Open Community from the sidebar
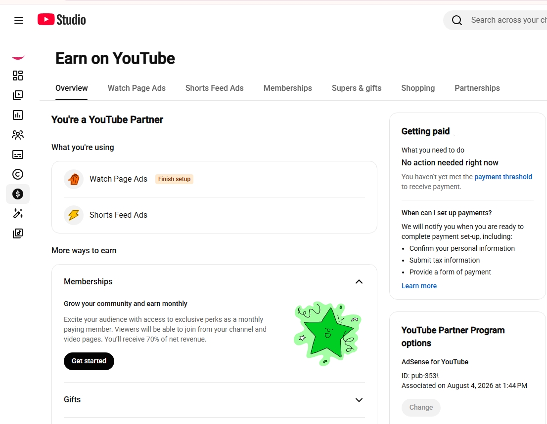The width and height of the screenshot is (547, 424). click(18, 135)
